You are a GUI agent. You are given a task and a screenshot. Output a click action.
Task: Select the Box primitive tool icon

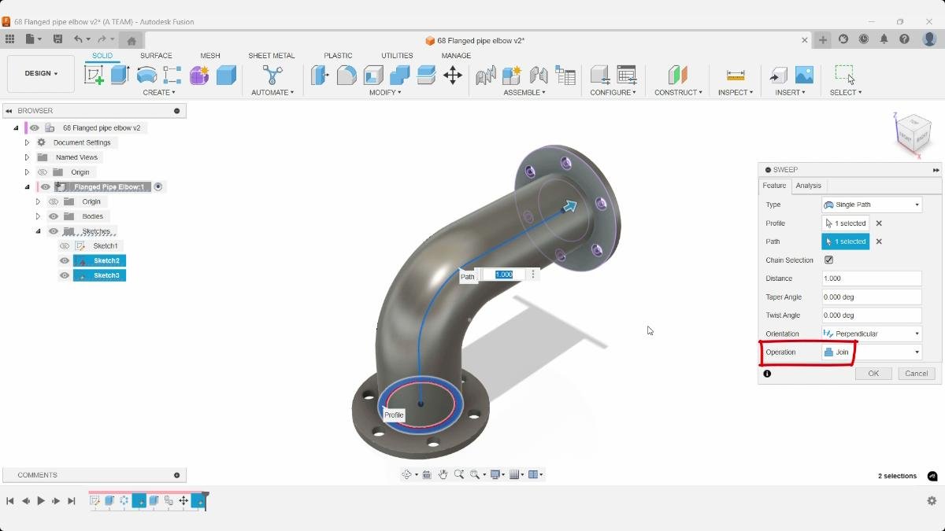pos(226,75)
